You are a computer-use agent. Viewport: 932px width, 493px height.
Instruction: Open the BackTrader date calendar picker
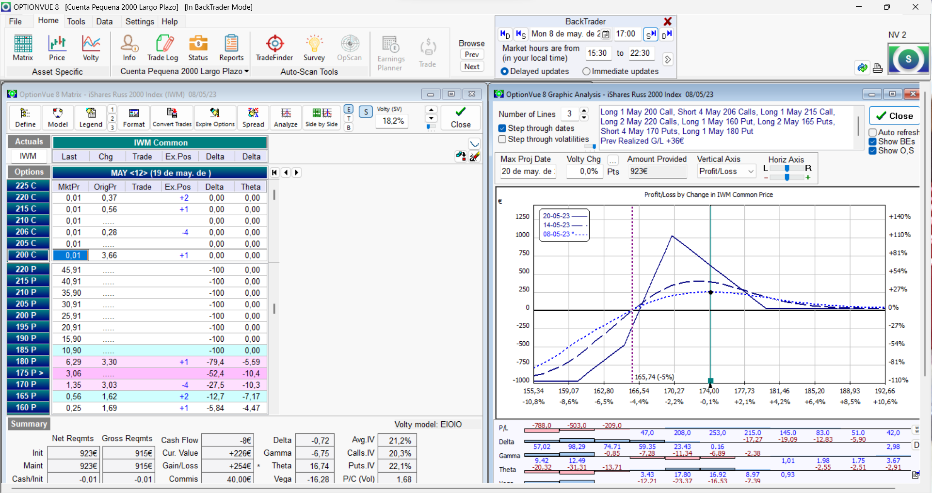tap(606, 34)
